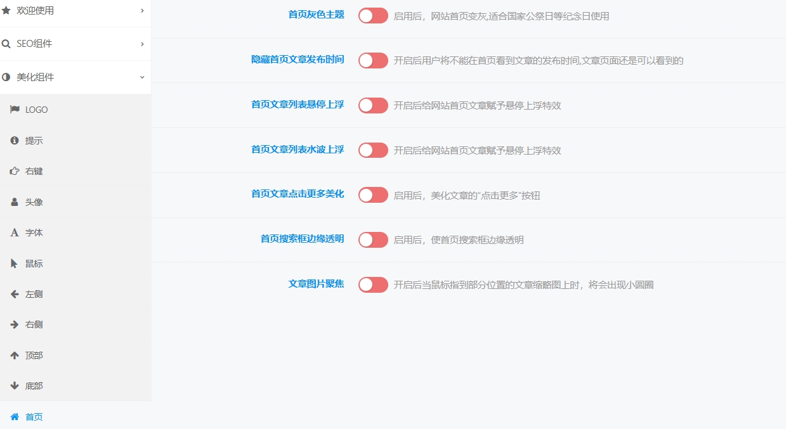Open the SEO组件 sidebar section
This screenshot has width=786, height=429.
coord(75,44)
